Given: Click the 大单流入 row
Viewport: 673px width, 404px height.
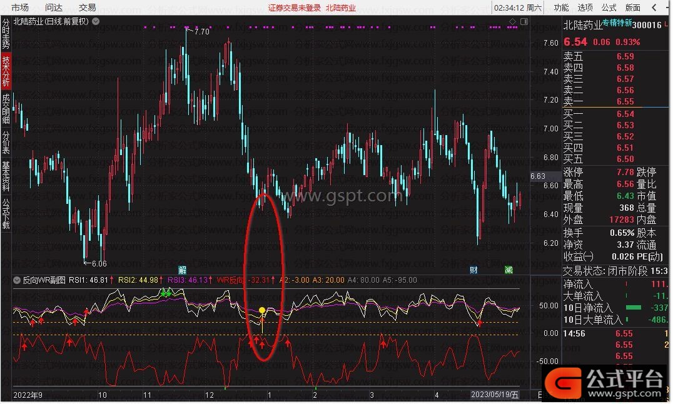Looking at the screenshot, I should click(x=615, y=296).
